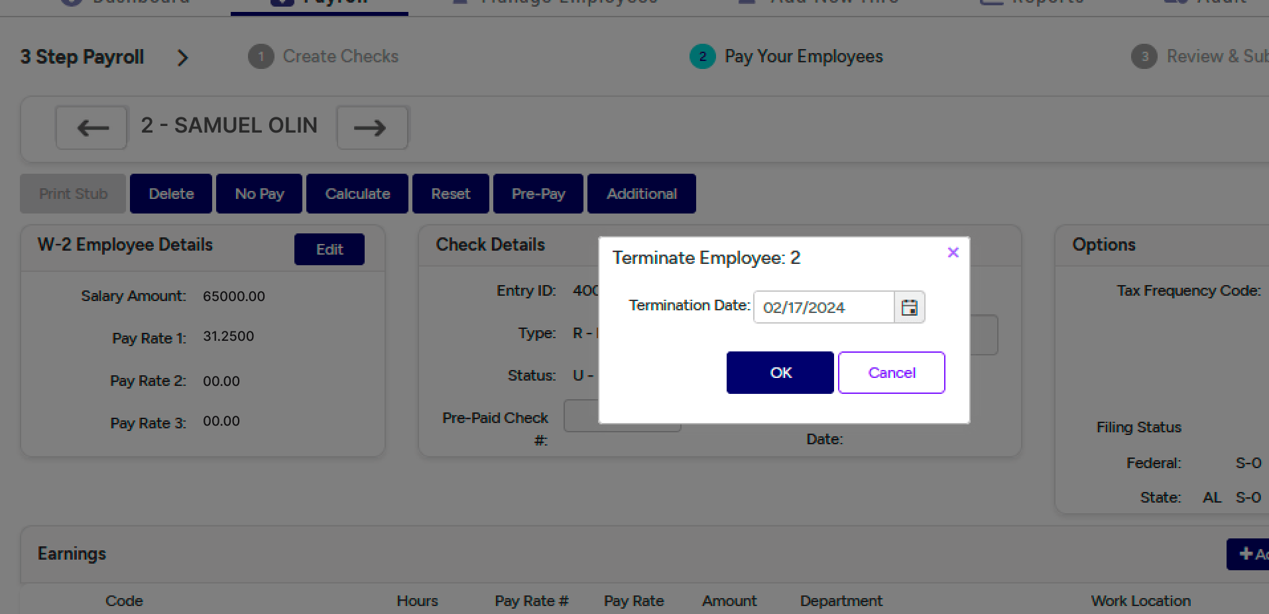Image resolution: width=1269 pixels, height=614 pixels.
Task: Click the Salary Amount value 65000.00
Action: coord(234,296)
